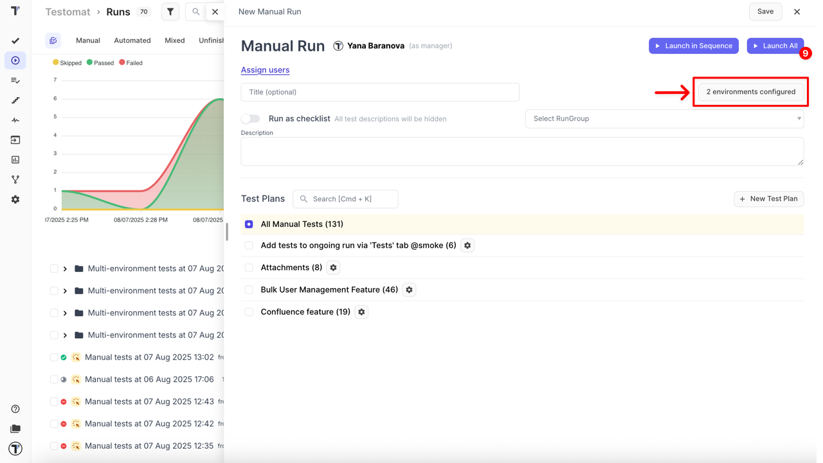The width and height of the screenshot is (823, 463).
Task: Toggle Run as checklist switch
Action: (251, 118)
